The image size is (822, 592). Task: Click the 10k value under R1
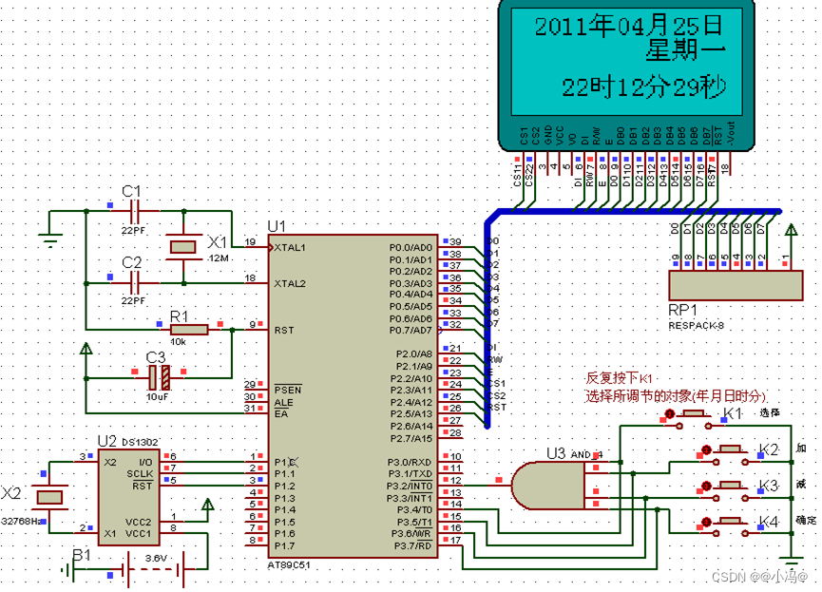178,341
